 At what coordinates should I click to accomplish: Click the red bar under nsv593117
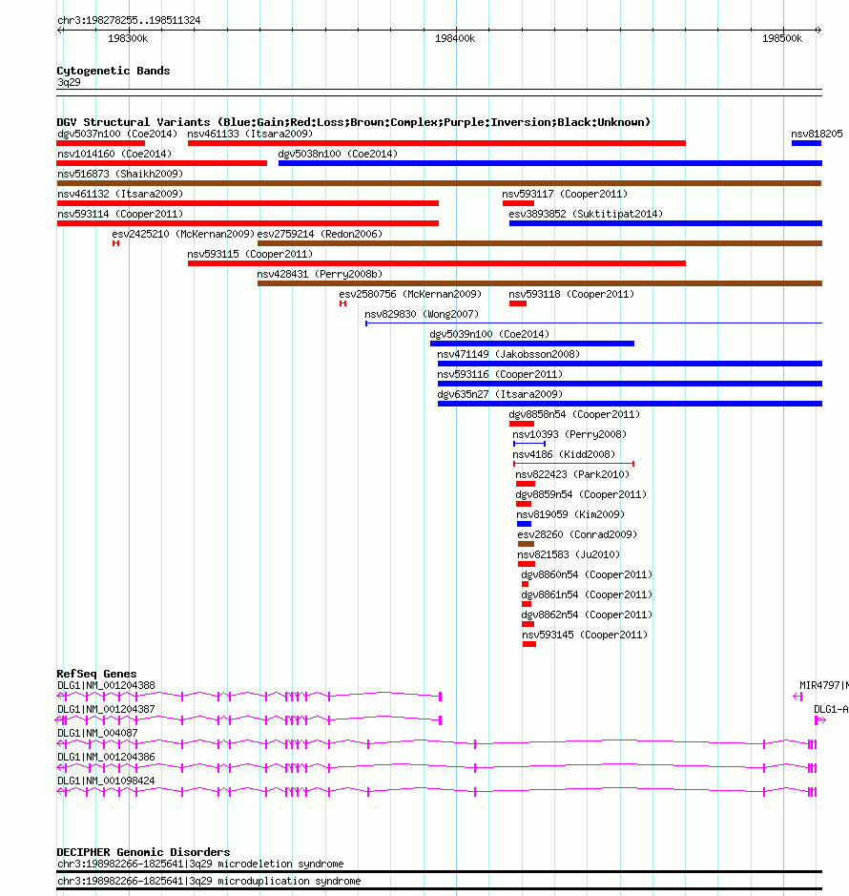tap(518, 203)
